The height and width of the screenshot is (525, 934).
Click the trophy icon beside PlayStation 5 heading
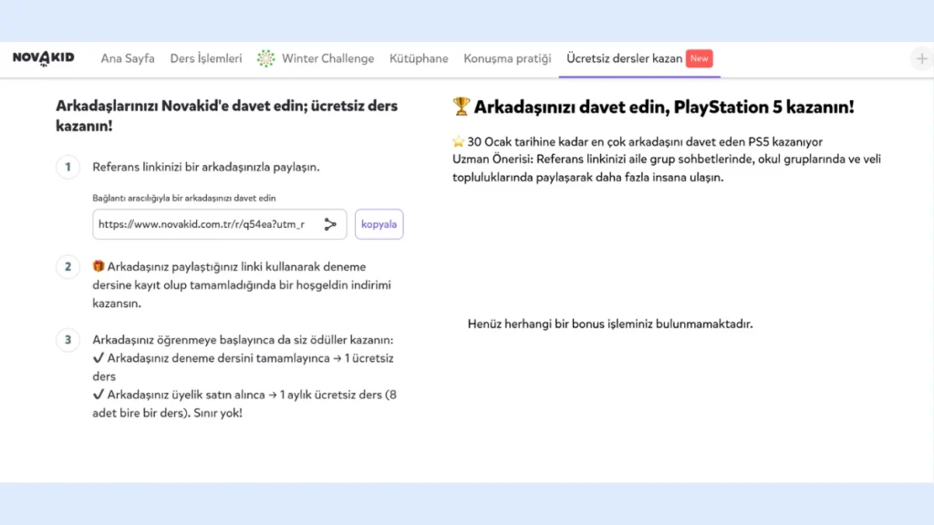tap(461, 108)
